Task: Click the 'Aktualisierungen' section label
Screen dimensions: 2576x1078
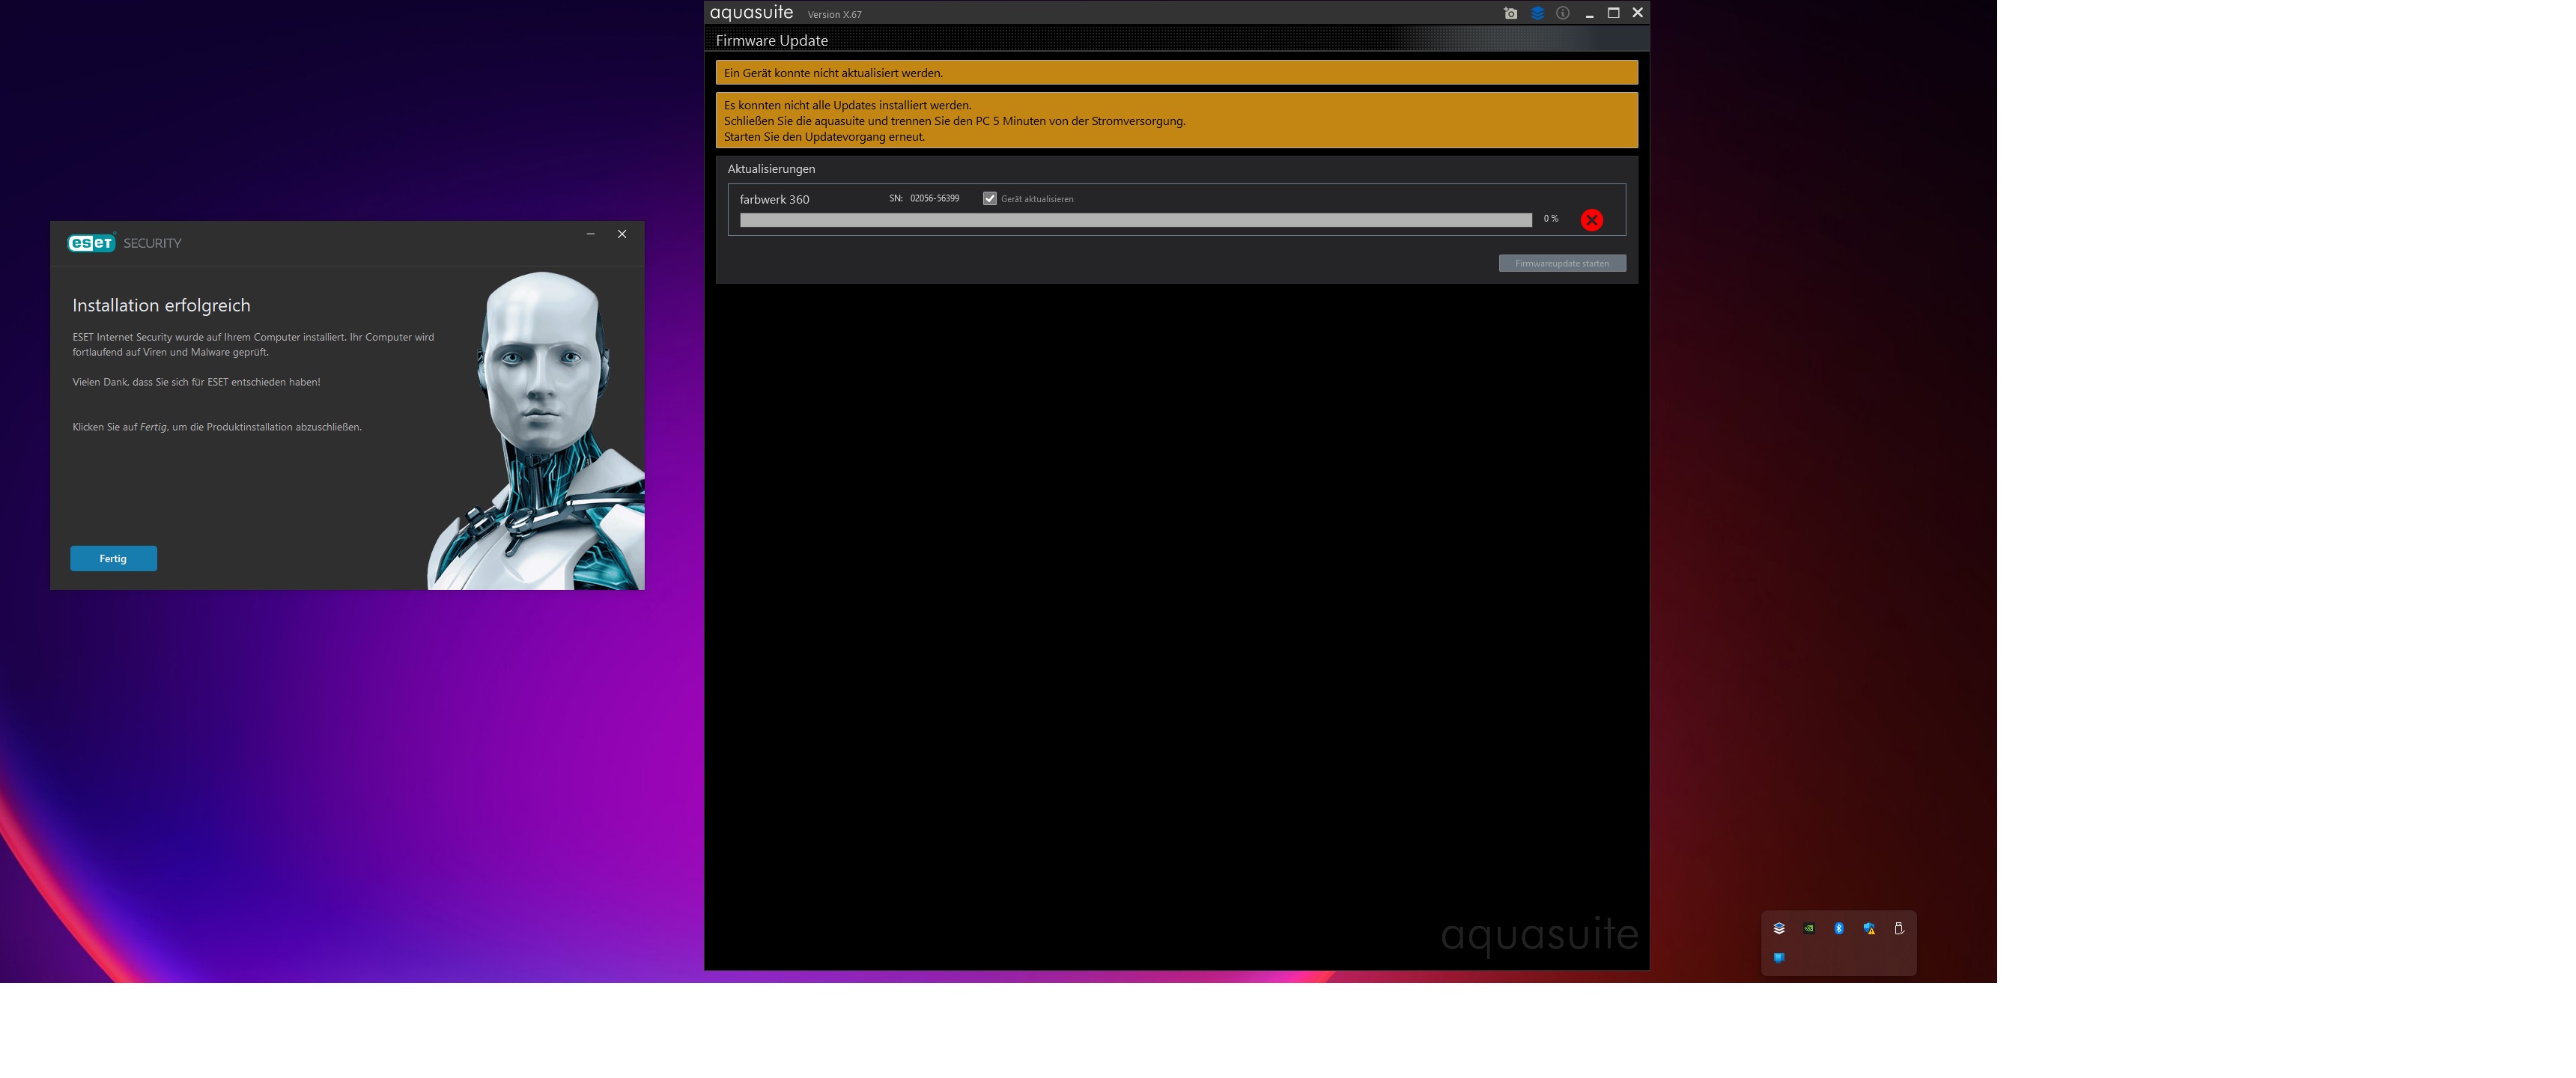Action: click(771, 169)
